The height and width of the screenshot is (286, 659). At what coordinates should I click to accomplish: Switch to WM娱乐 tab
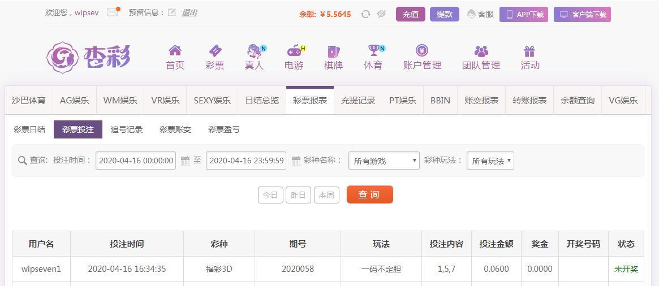click(120, 101)
